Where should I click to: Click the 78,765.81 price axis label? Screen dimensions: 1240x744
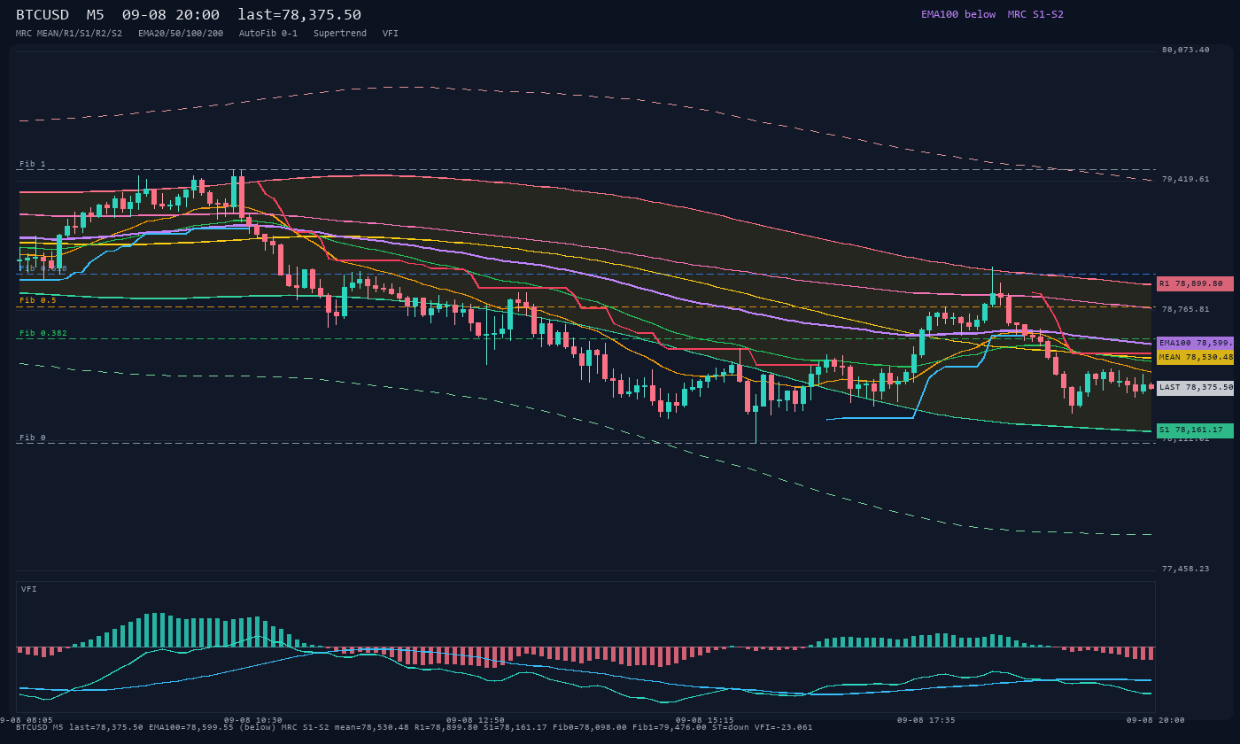pos(1185,309)
